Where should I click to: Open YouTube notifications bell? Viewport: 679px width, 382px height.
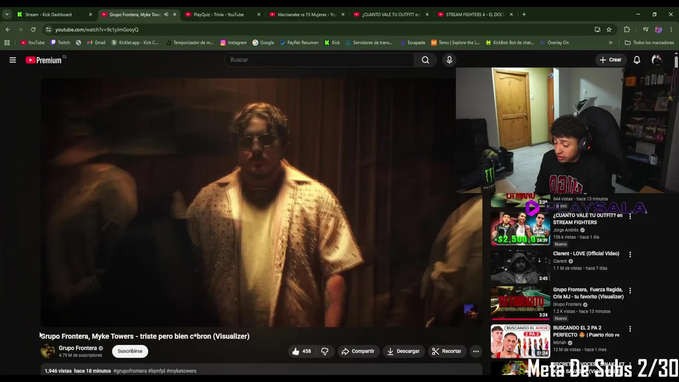tap(637, 60)
